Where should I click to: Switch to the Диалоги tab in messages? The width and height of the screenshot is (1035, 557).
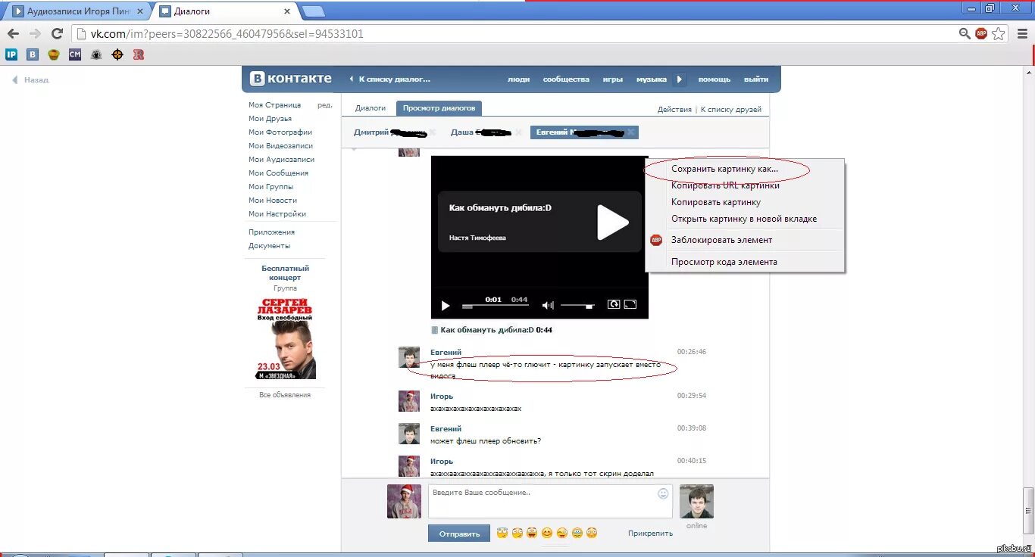[371, 108]
